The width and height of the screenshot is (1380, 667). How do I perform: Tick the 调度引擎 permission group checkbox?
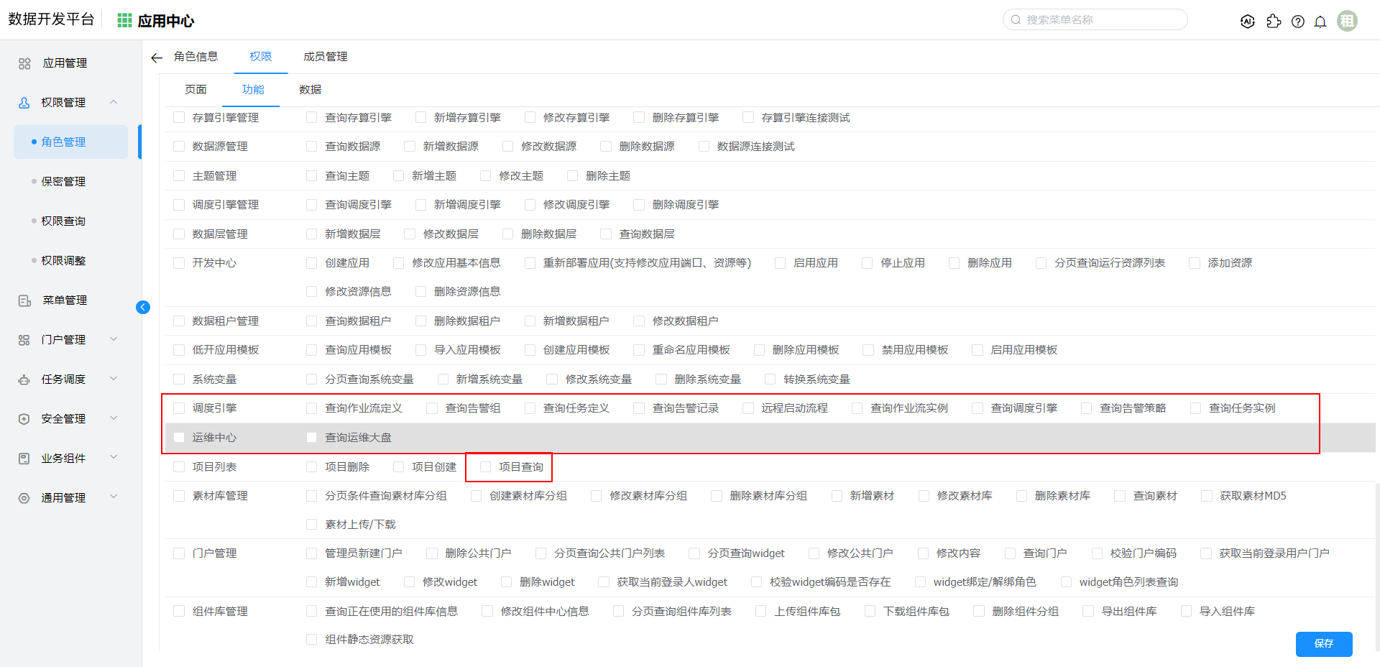[x=179, y=408]
